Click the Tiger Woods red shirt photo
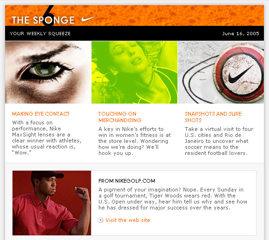This screenshot has height=240, width=269. 52,203
